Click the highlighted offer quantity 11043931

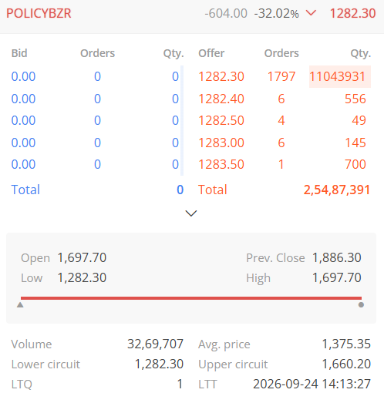coord(339,76)
